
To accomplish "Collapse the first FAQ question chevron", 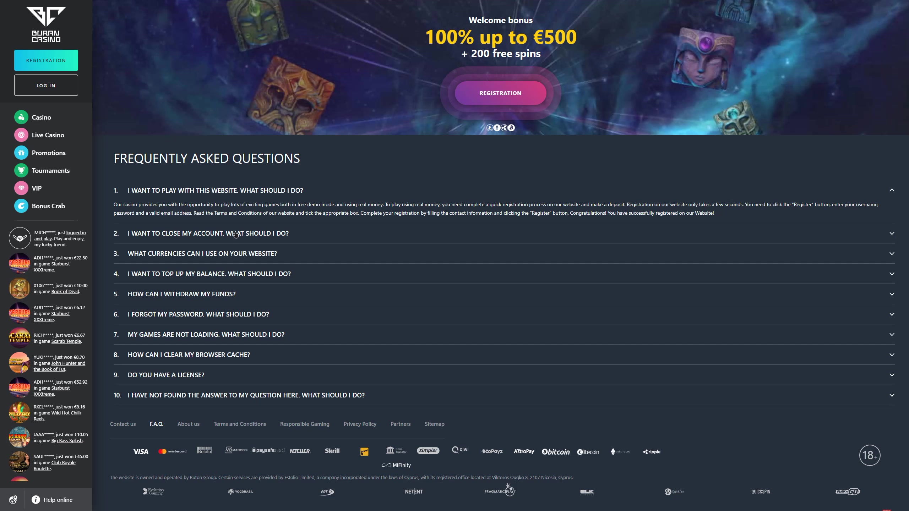I will 892,190.
